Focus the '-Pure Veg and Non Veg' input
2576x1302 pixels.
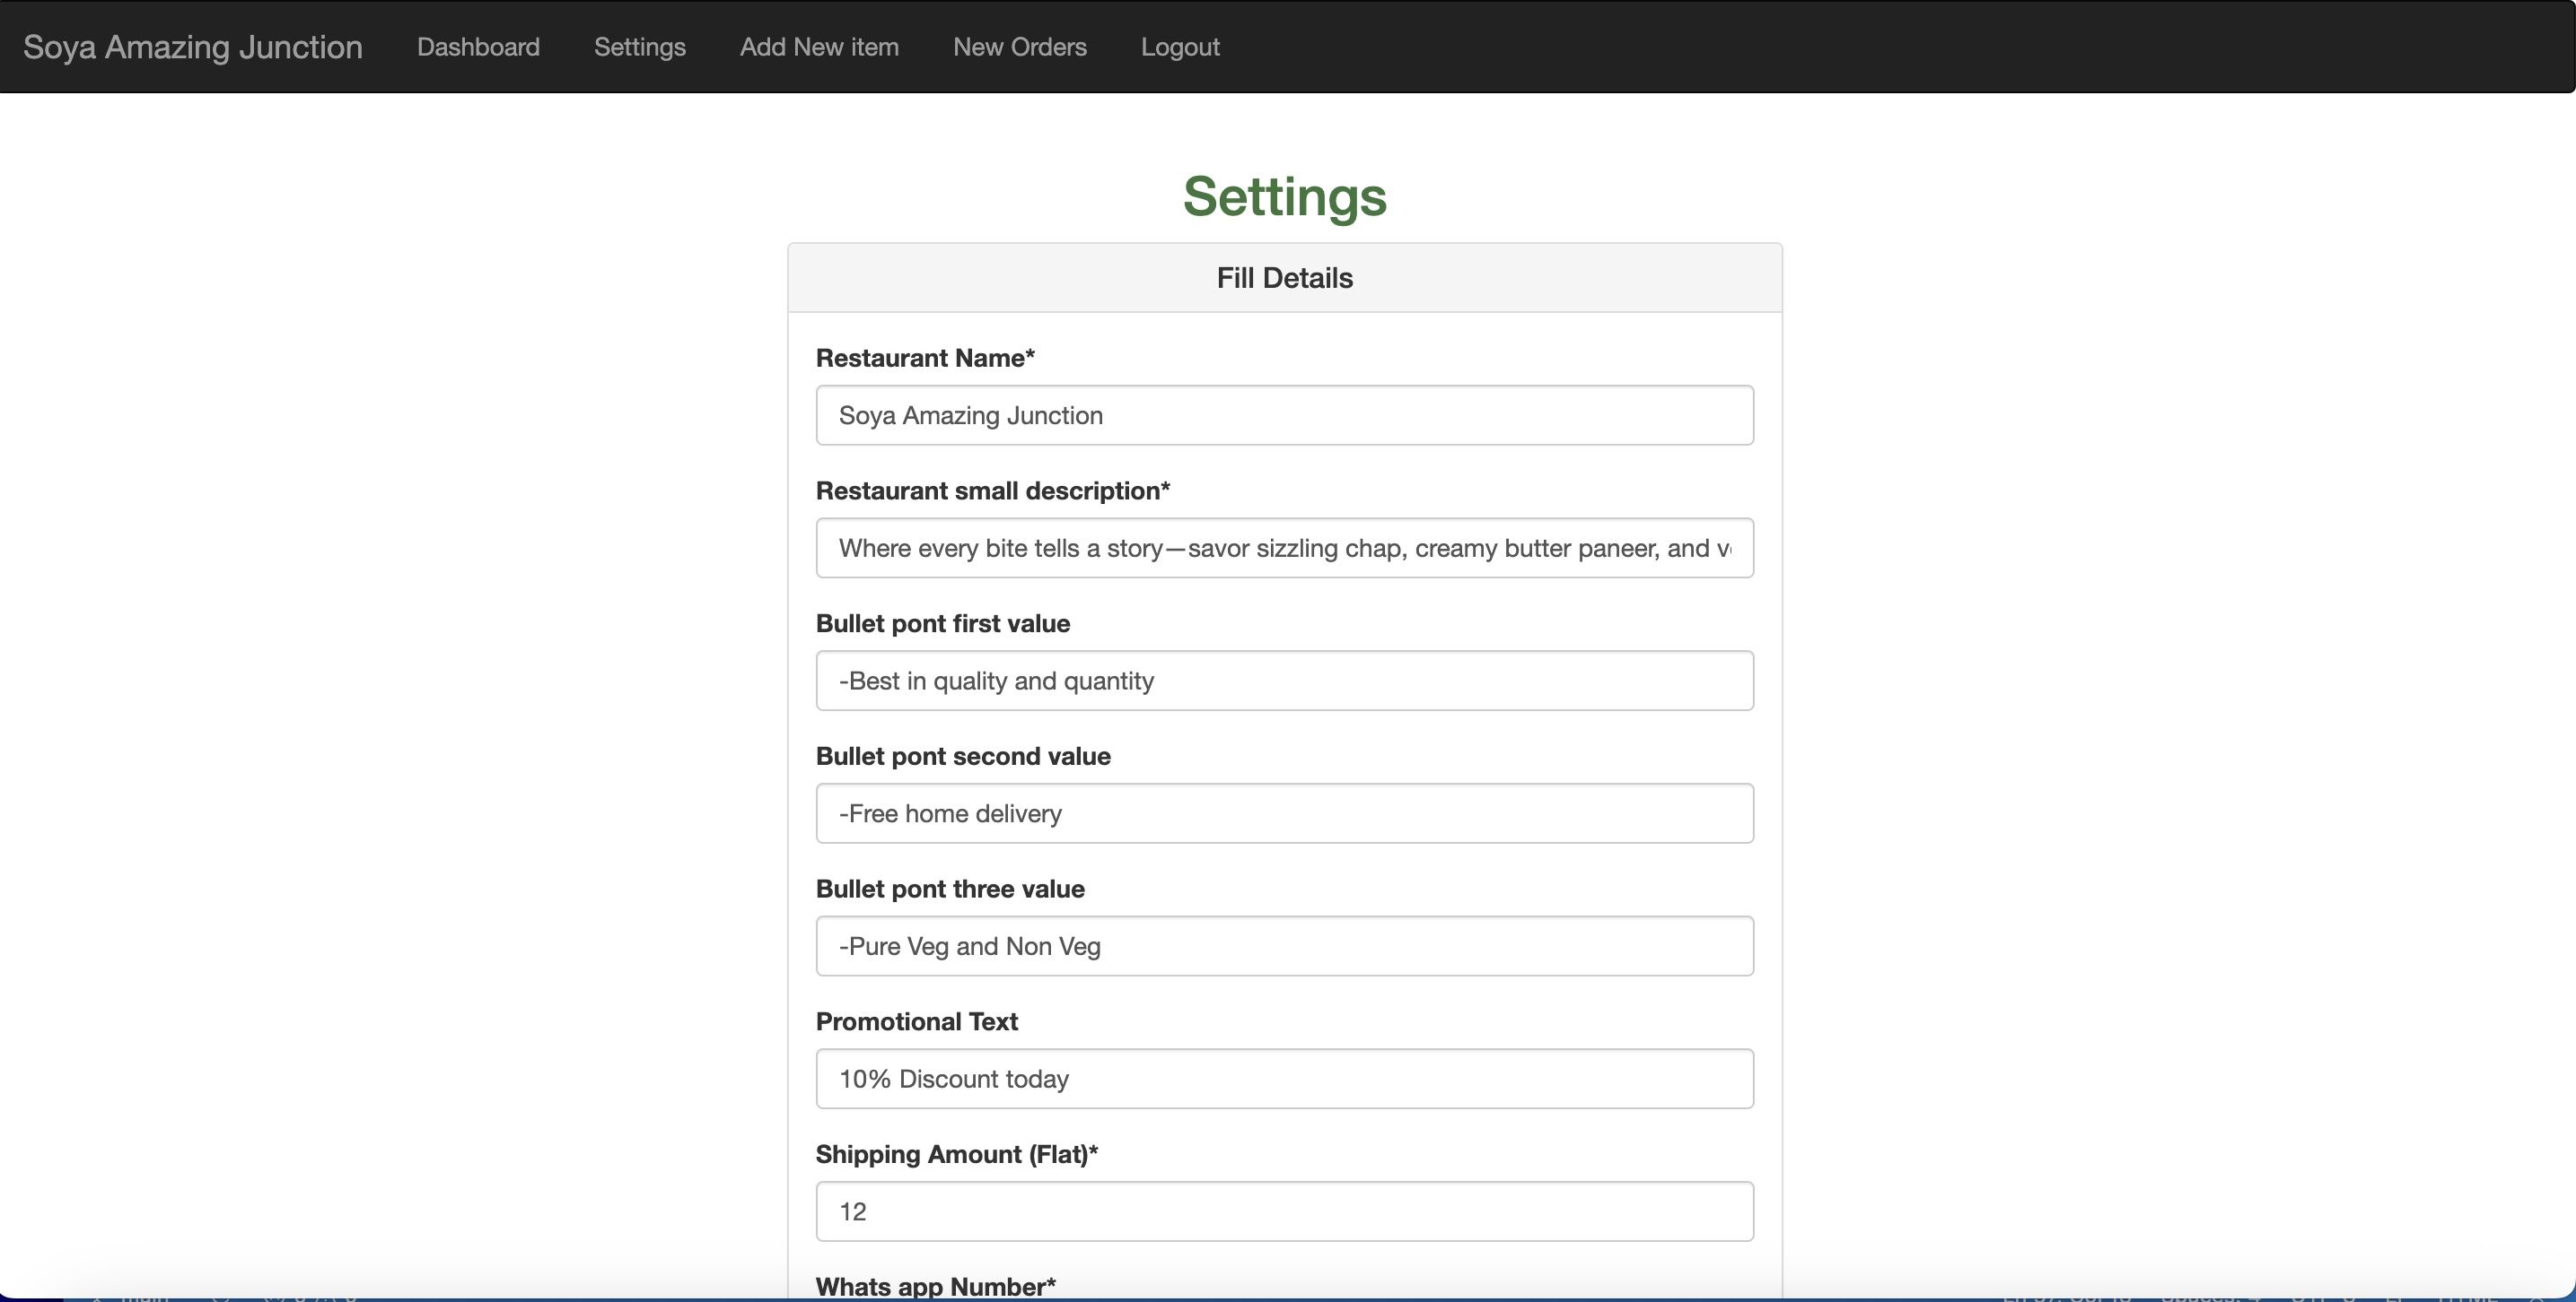1284,946
